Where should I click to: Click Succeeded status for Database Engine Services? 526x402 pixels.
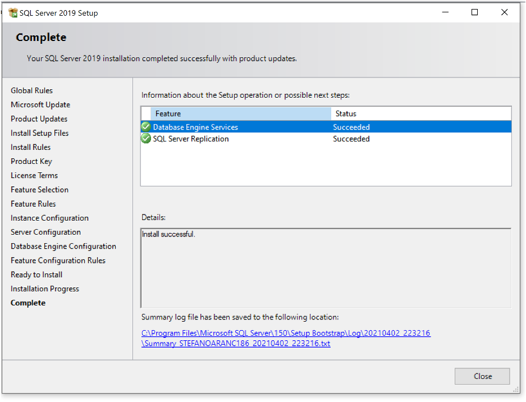click(351, 127)
